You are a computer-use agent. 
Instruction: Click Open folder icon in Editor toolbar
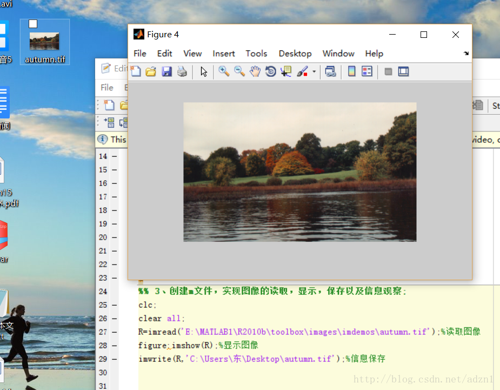(x=124, y=105)
